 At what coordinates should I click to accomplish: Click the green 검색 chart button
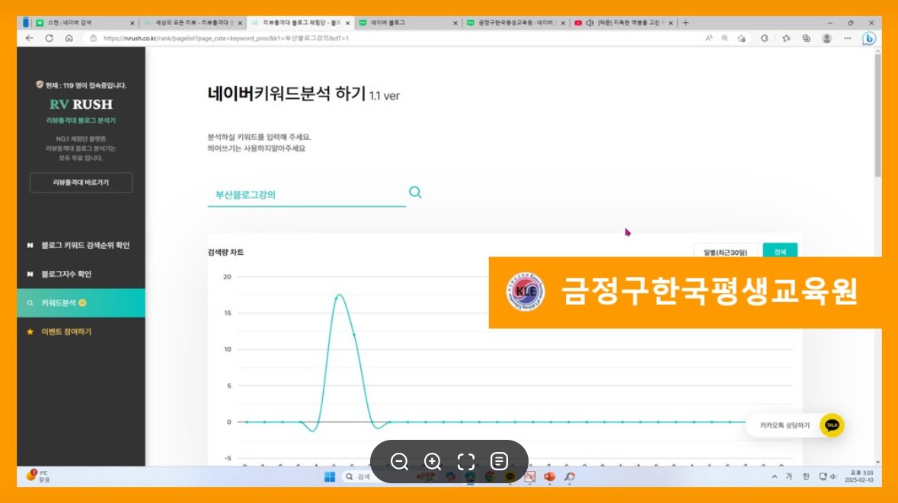(x=780, y=251)
